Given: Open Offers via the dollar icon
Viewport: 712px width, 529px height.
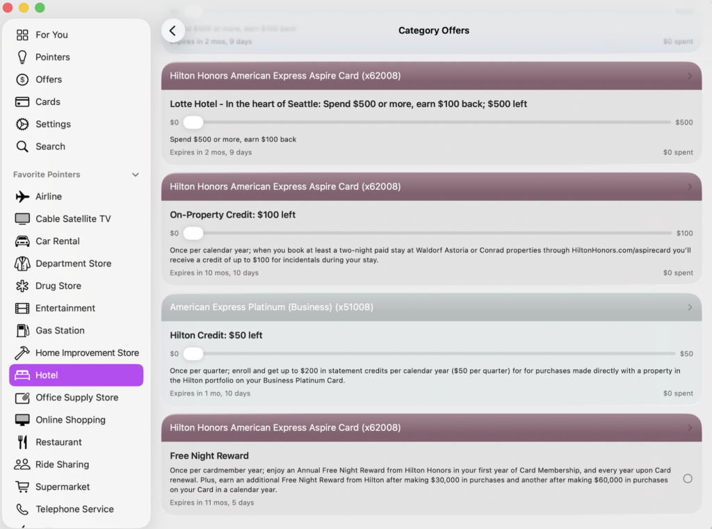Looking at the screenshot, I should click(22, 79).
